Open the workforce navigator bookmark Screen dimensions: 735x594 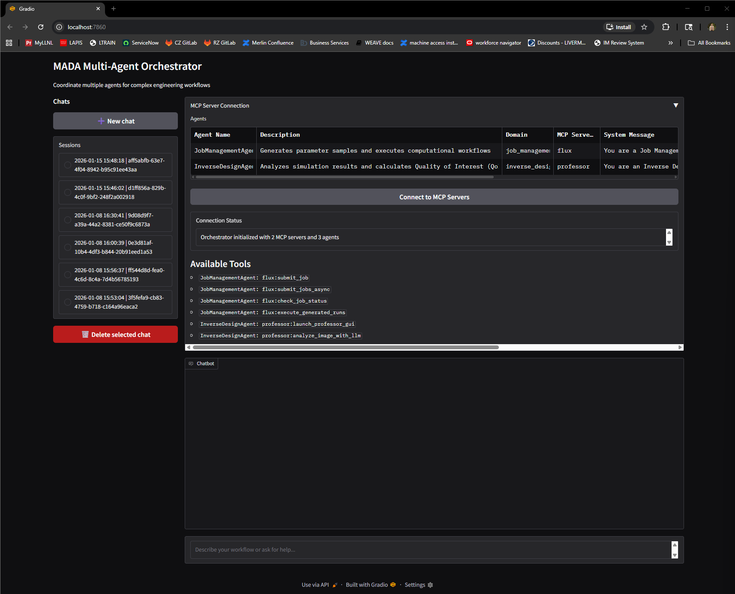tap(494, 43)
